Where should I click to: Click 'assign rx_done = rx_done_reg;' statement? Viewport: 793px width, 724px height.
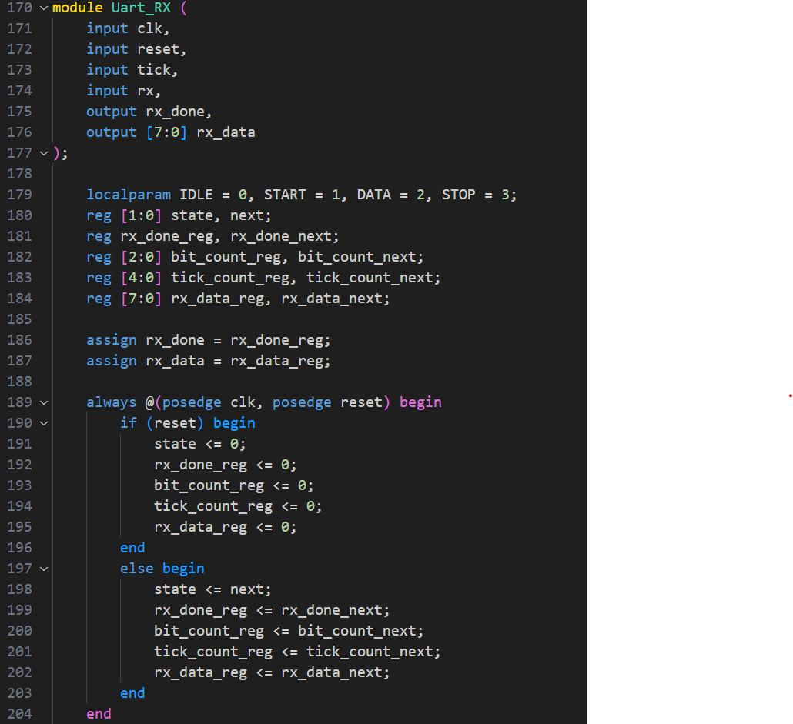tap(209, 340)
